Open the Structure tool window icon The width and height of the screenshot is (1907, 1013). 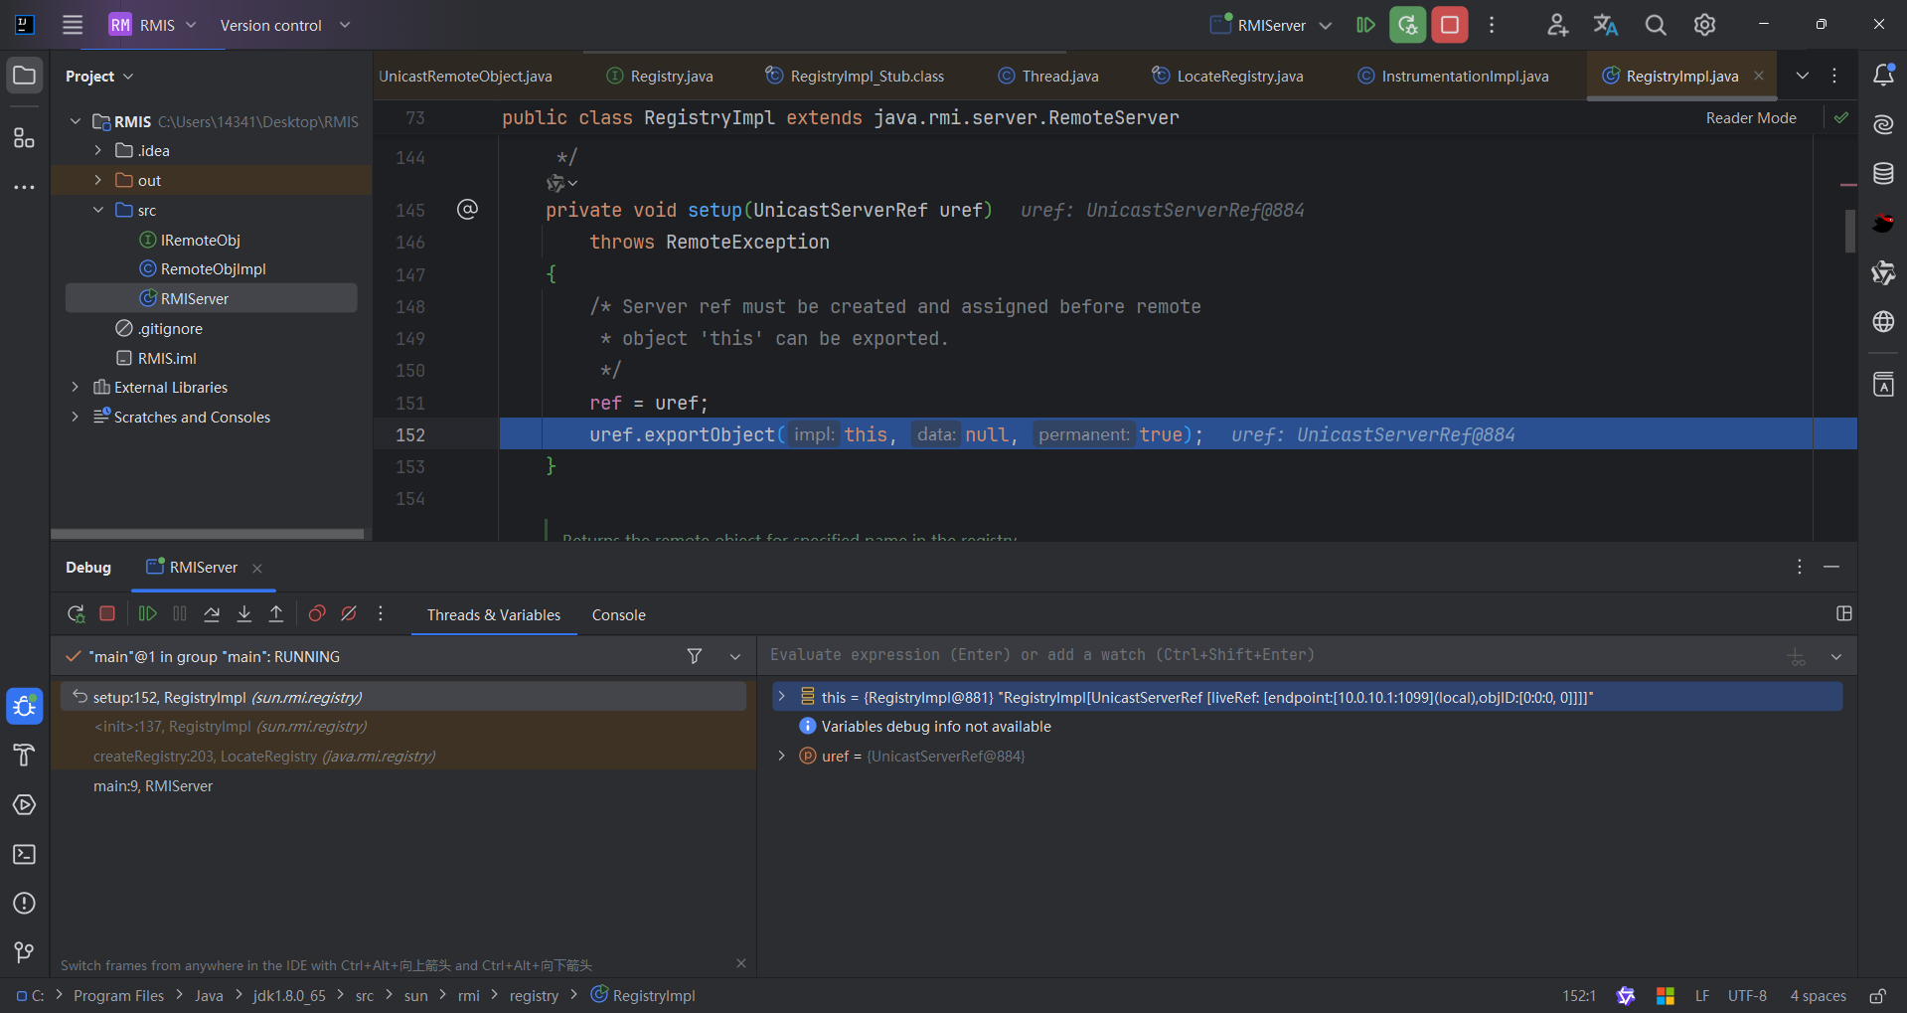[25, 137]
